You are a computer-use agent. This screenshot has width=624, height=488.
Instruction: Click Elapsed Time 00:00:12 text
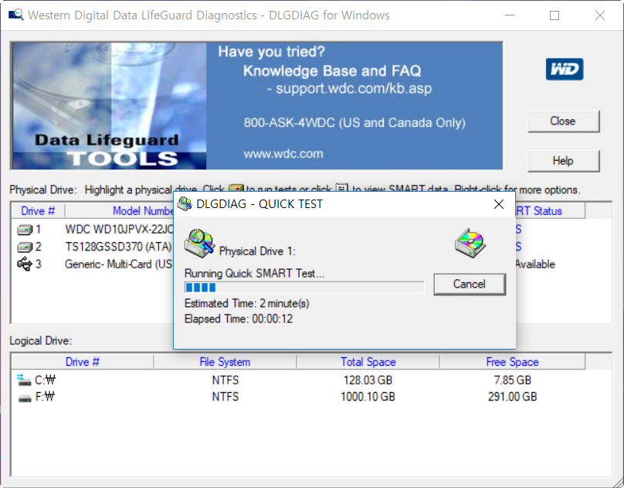pos(239,319)
